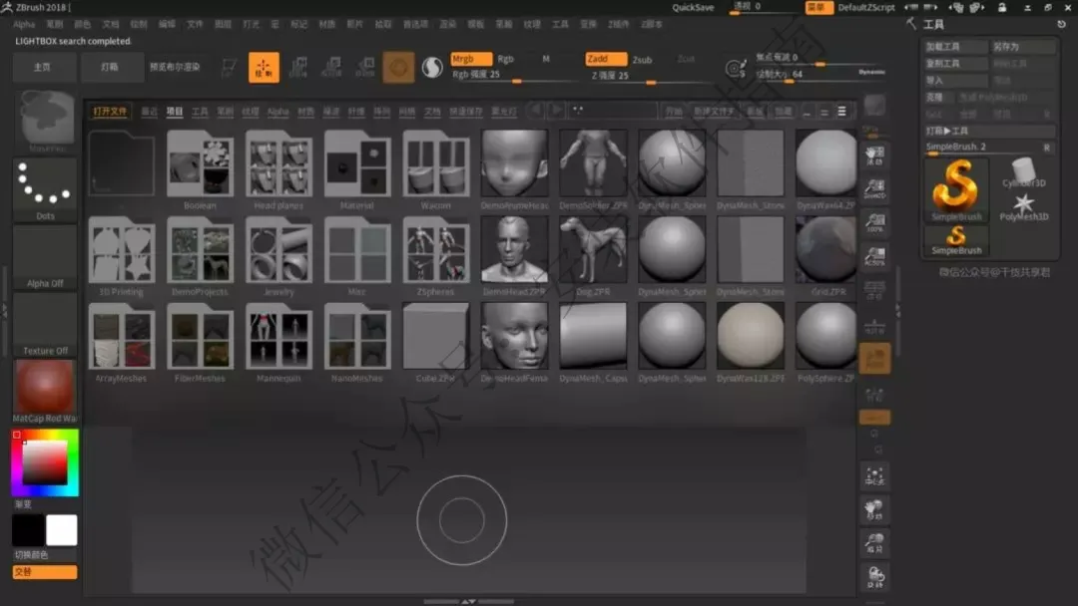Pick a hue in the color picker square

45,461
